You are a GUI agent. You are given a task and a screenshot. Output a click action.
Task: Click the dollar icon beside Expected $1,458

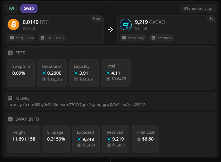[x=79, y=145]
